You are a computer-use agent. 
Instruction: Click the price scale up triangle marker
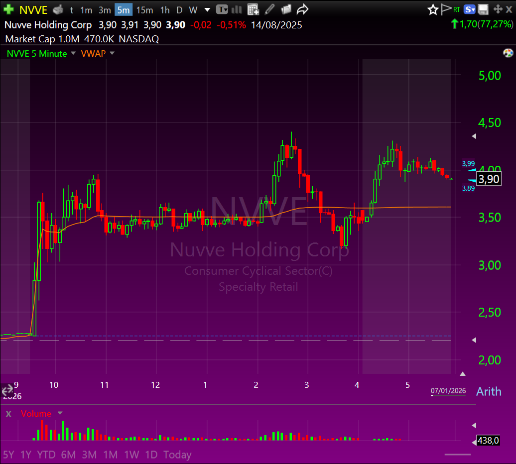[x=463, y=374]
